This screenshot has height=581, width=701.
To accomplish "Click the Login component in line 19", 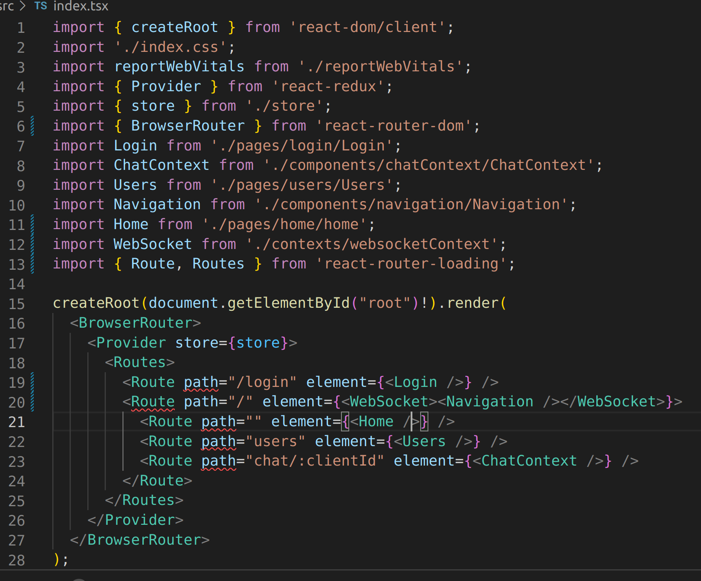I will coord(415,382).
